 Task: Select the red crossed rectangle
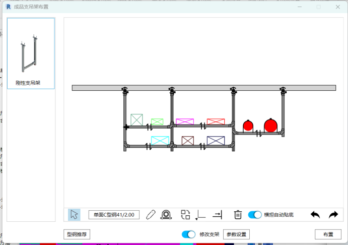click(x=216, y=121)
